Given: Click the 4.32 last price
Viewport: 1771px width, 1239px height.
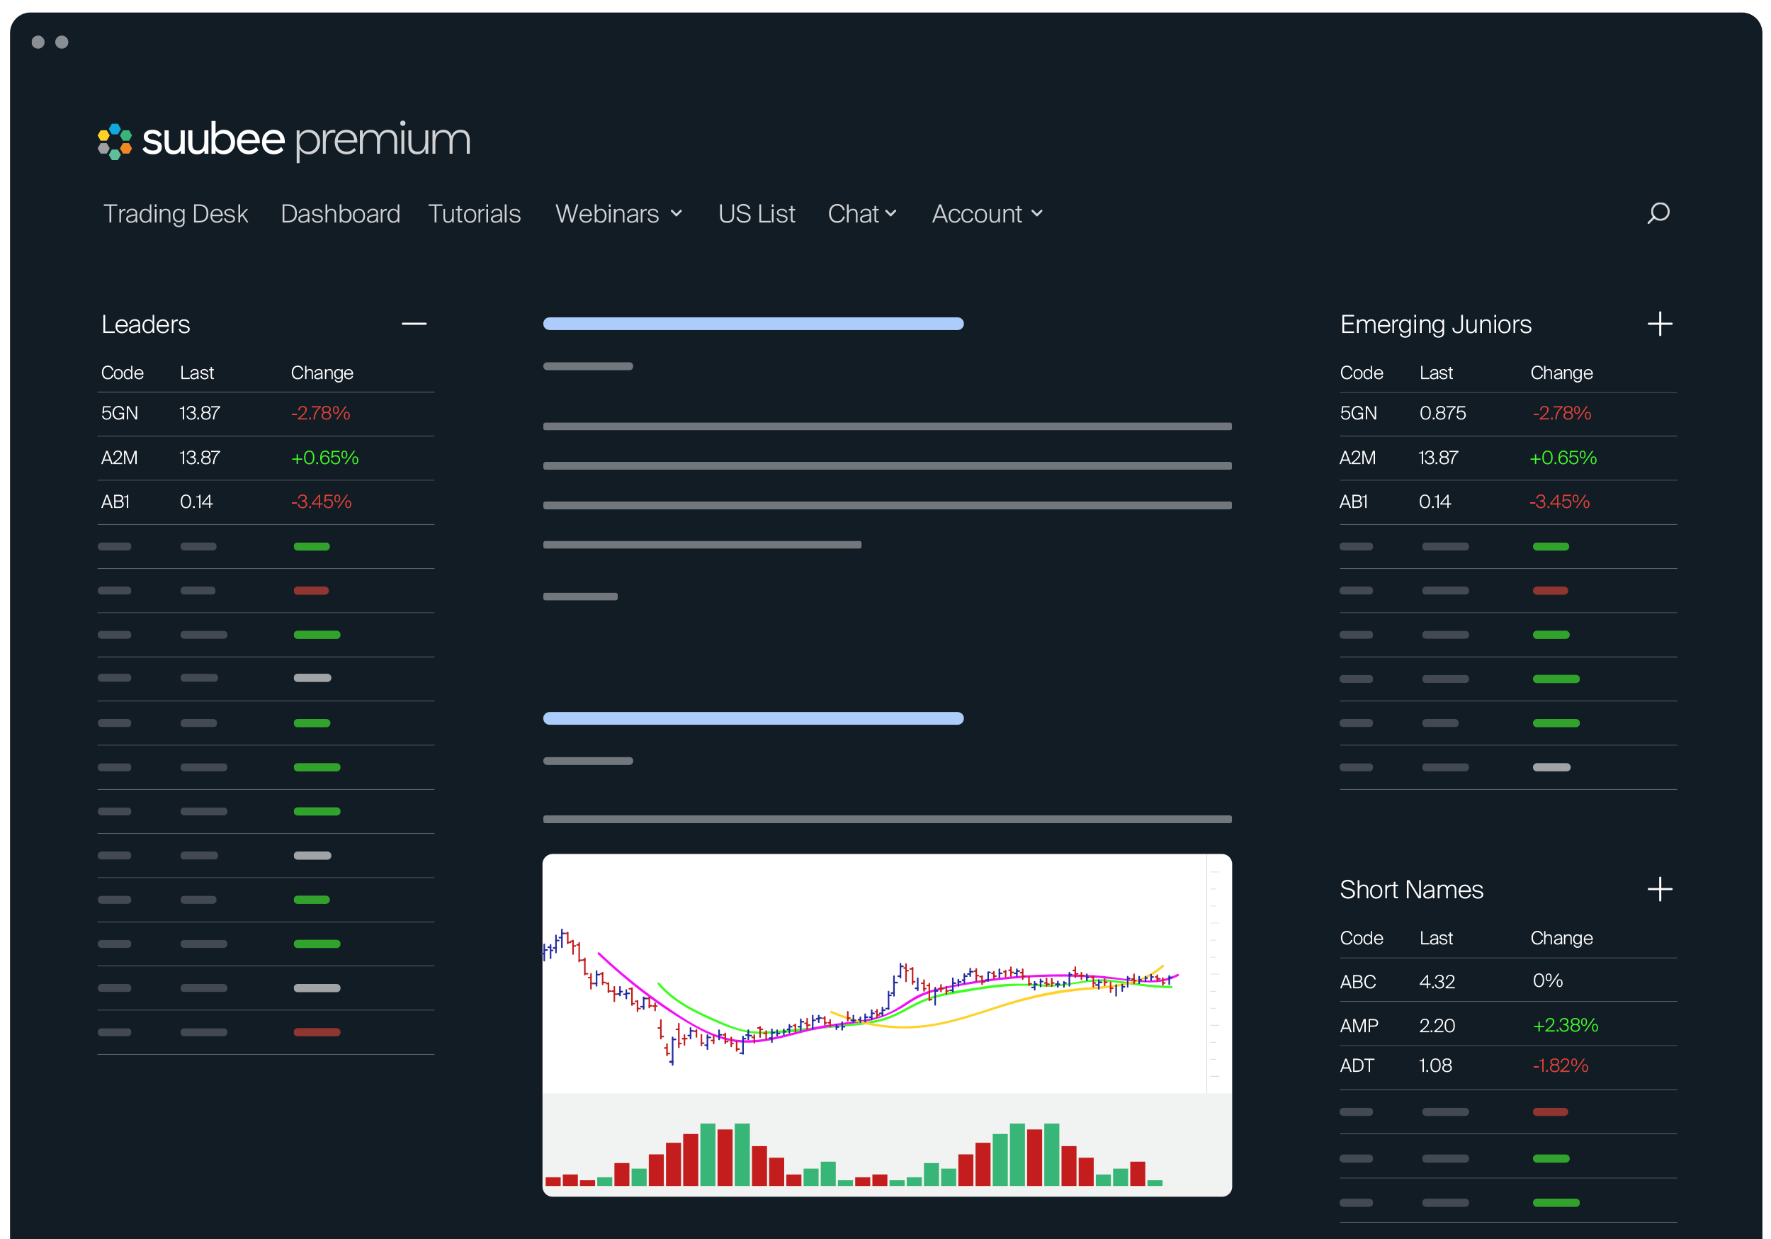Looking at the screenshot, I should (x=1437, y=982).
